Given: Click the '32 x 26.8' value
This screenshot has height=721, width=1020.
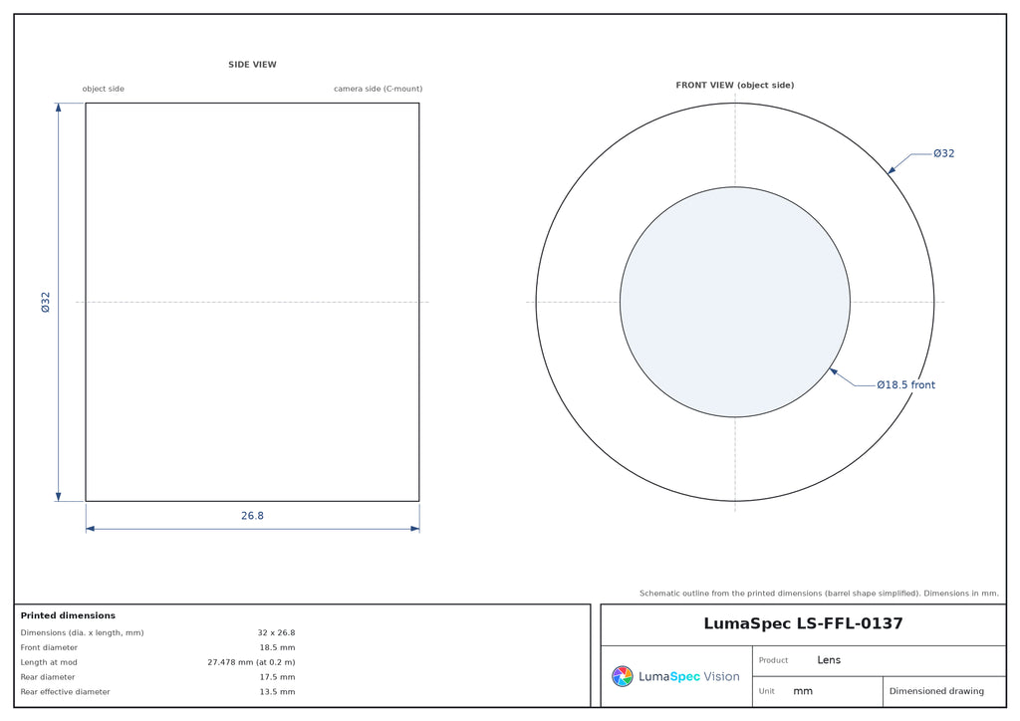Looking at the screenshot, I should tap(277, 632).
